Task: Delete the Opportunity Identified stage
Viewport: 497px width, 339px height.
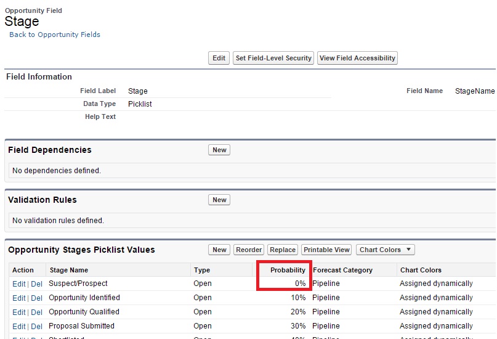Action: click(x=37, y=298)
